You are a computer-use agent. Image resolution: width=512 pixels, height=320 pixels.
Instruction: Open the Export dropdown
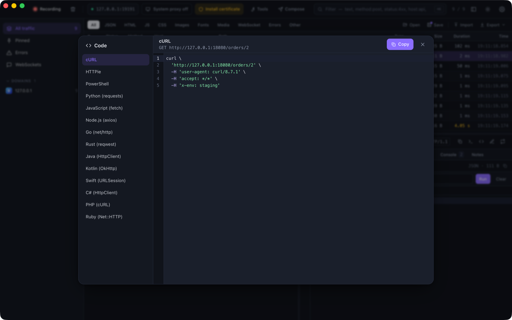click(x=493, y=25)
